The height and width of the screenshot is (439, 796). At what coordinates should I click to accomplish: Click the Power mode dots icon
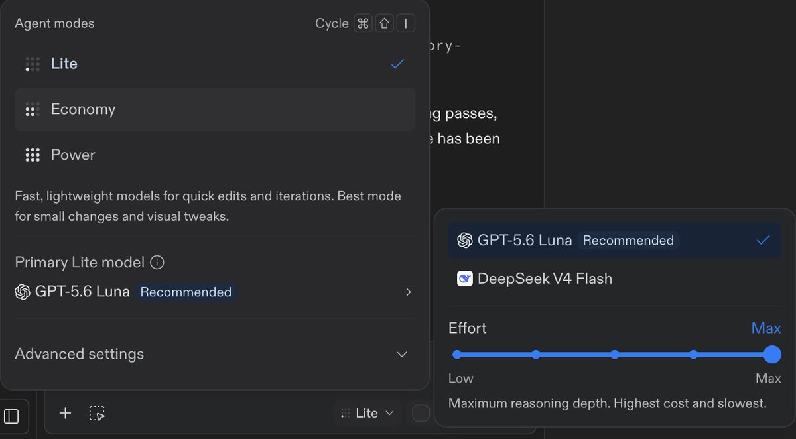click(x=32, y=155)
